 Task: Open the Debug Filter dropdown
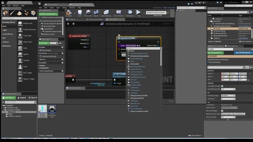156,13
